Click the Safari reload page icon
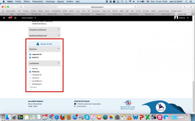195x121 pixels. (x=135, y=7)
